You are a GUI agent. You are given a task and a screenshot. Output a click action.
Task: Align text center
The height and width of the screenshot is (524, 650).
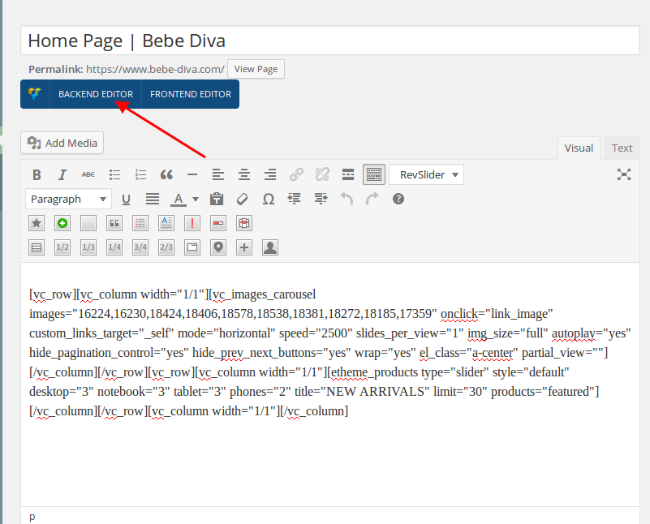tap(244, 175)
